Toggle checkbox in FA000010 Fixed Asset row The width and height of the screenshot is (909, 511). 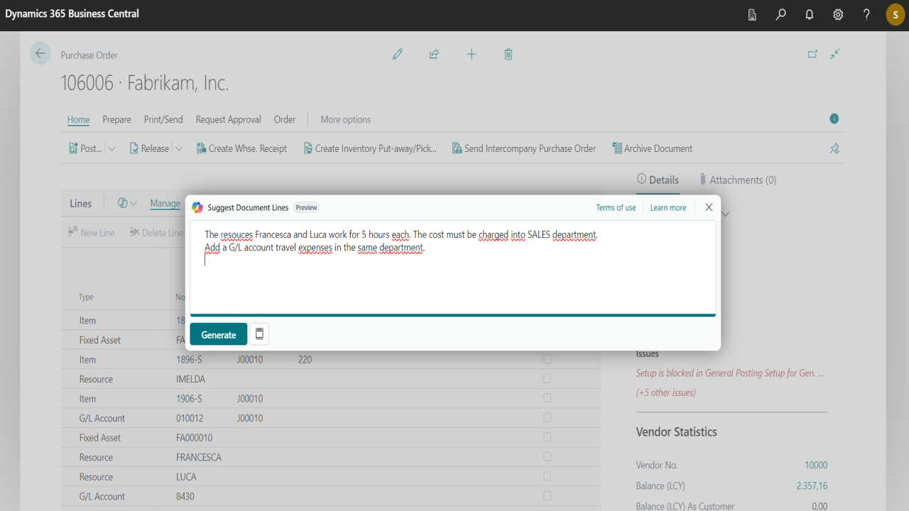[547, 437]
